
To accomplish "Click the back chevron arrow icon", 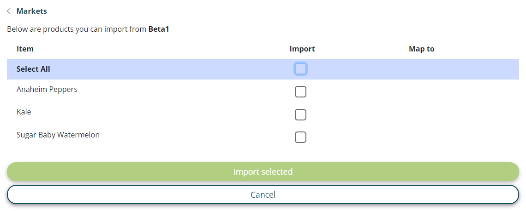I will pyautogui.click(x=9, y=11).
